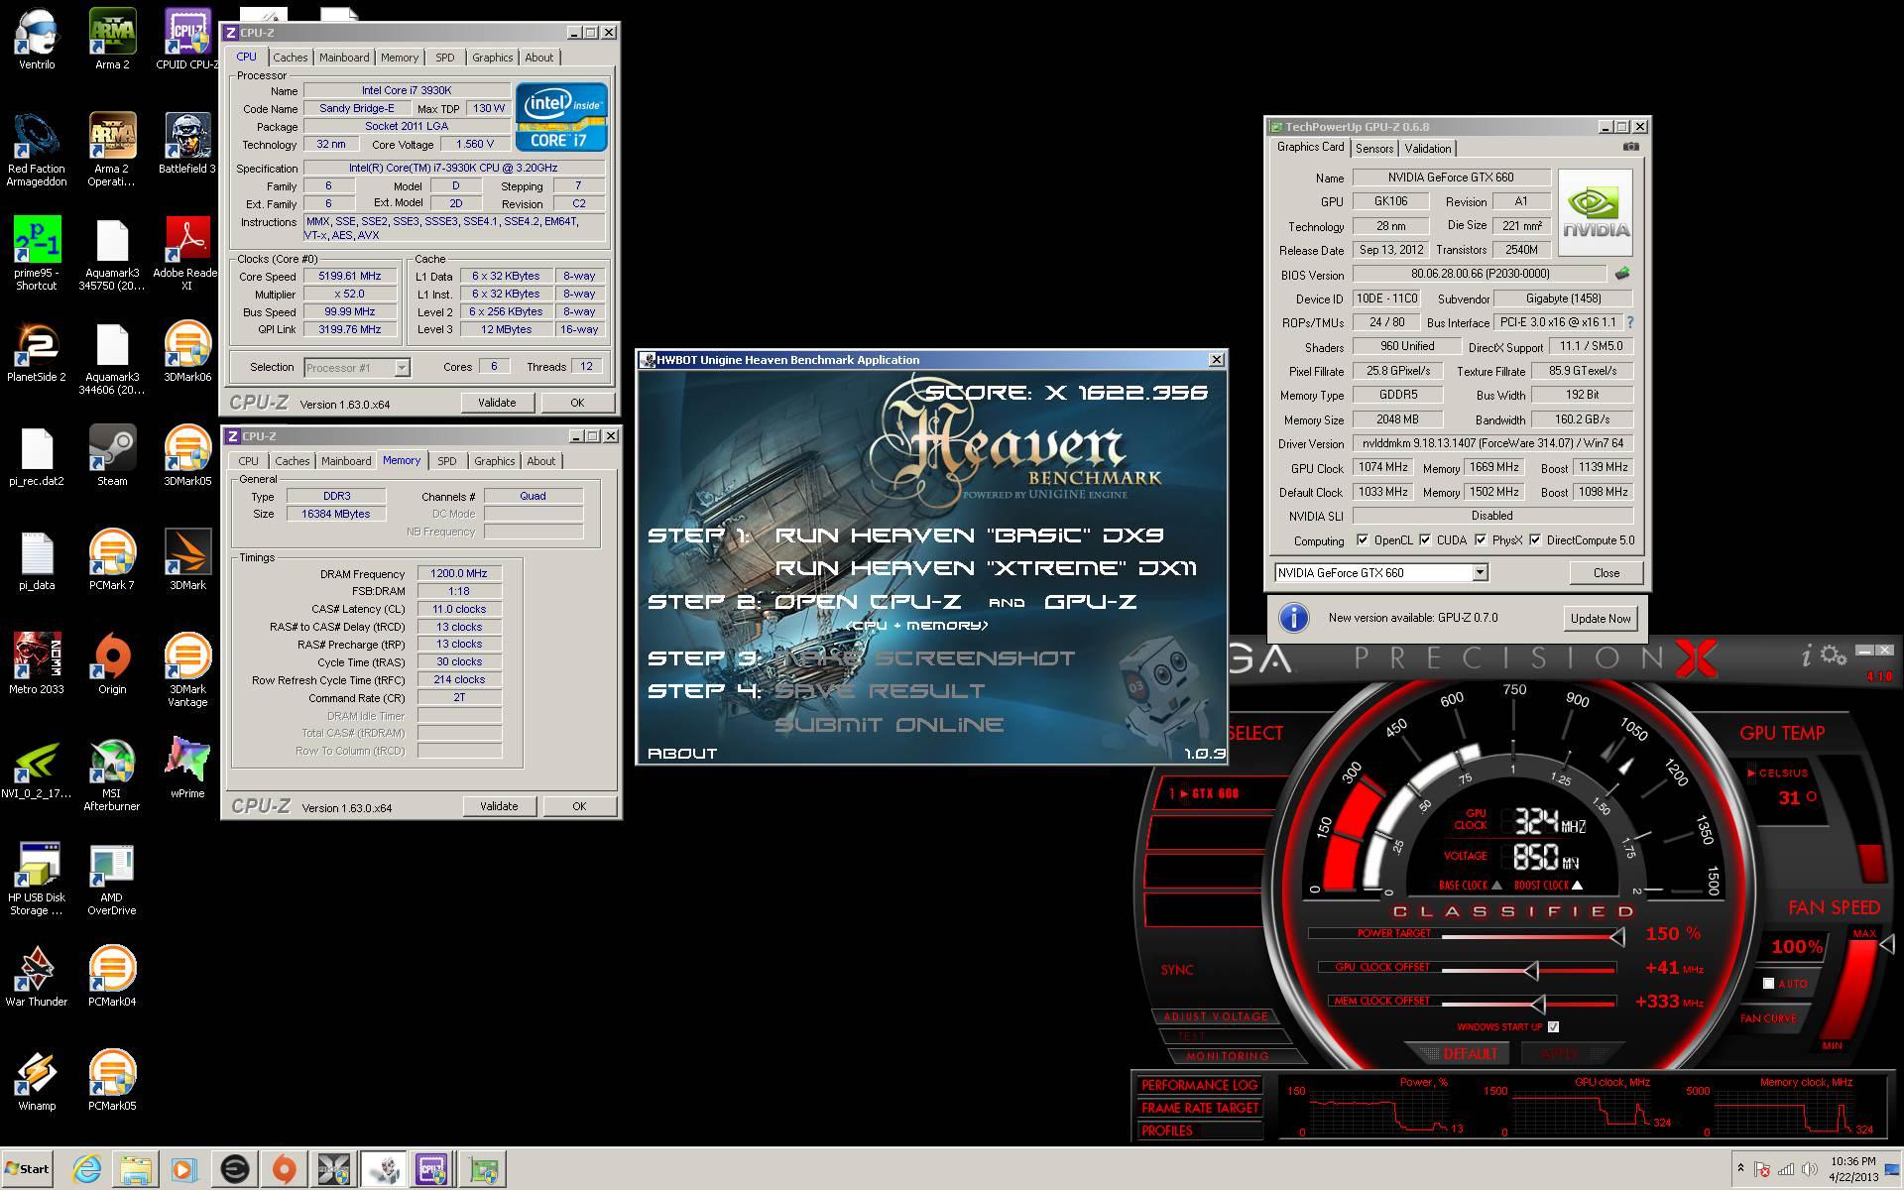Open the Processor #1 selection dropdown
1904x1190 pixels.
pyautogui.click(x=402, y=367)
